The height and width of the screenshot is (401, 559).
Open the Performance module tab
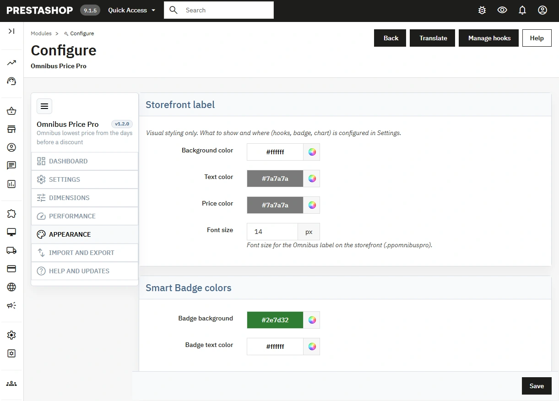[85, 216]
